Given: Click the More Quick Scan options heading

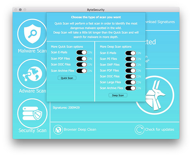Looking at the screenshot, I should click(67, 47).
